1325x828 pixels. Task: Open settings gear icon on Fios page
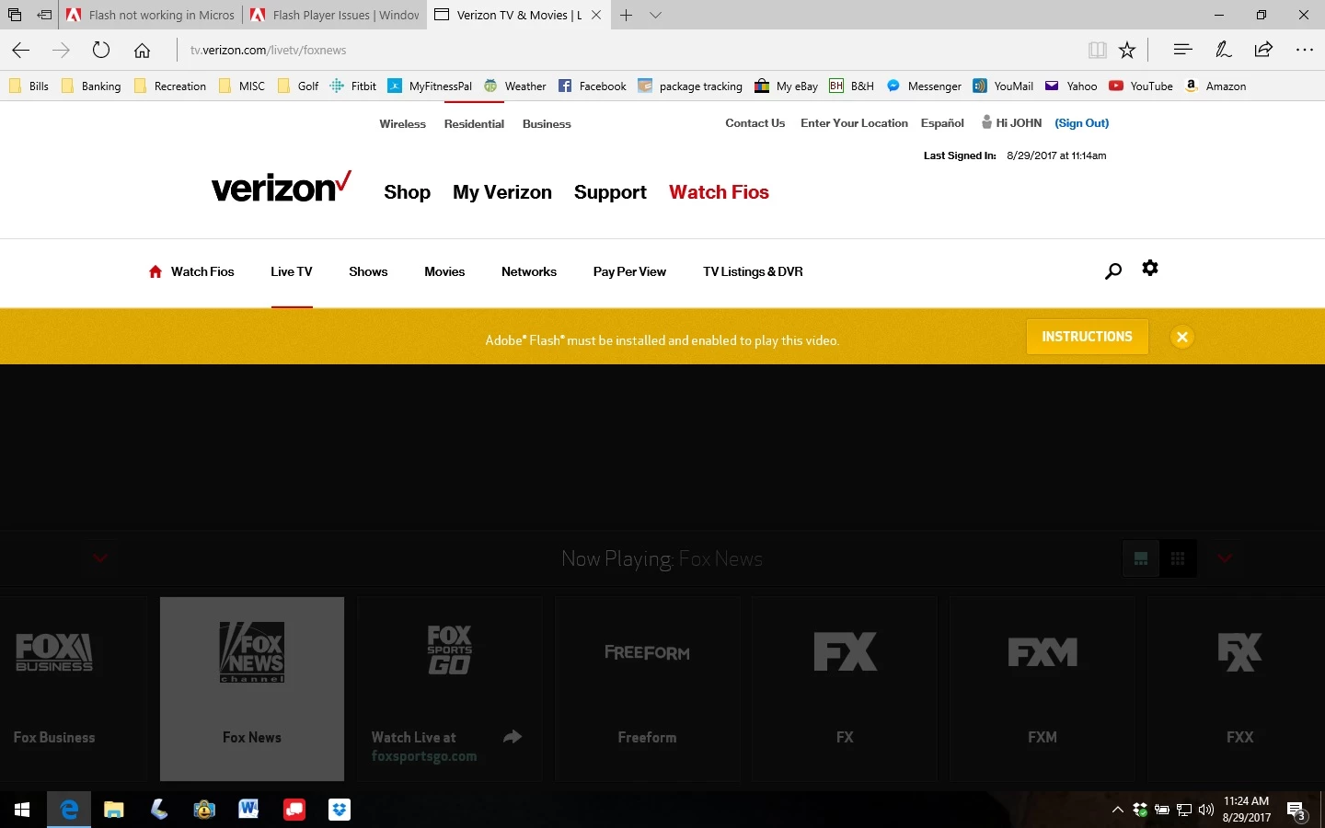(x=1150, y=268)
